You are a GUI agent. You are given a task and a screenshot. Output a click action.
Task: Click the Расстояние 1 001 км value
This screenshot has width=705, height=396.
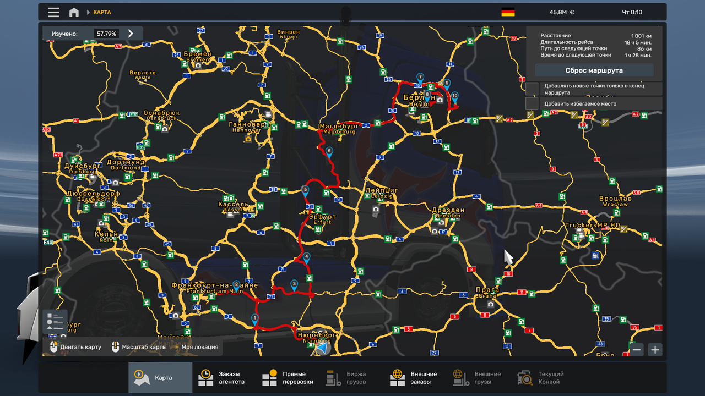point(641,36)
